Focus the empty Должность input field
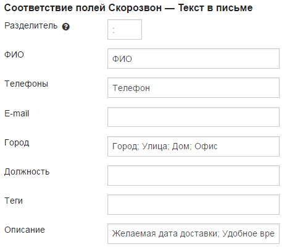The width and height of the screenshot is (284, 247). coord(193,175)
